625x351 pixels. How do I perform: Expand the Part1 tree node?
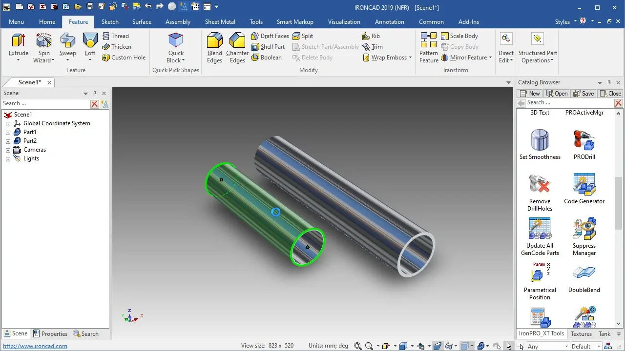8,132
